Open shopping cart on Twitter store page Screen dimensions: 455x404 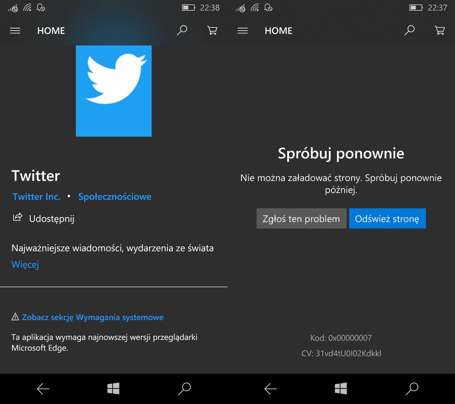(212, 30)
